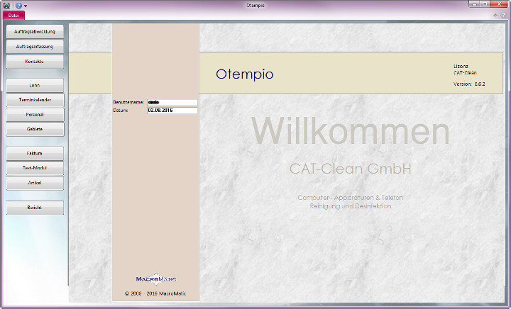Click the blue help icon in quick access toolbar

coord(18,5)
